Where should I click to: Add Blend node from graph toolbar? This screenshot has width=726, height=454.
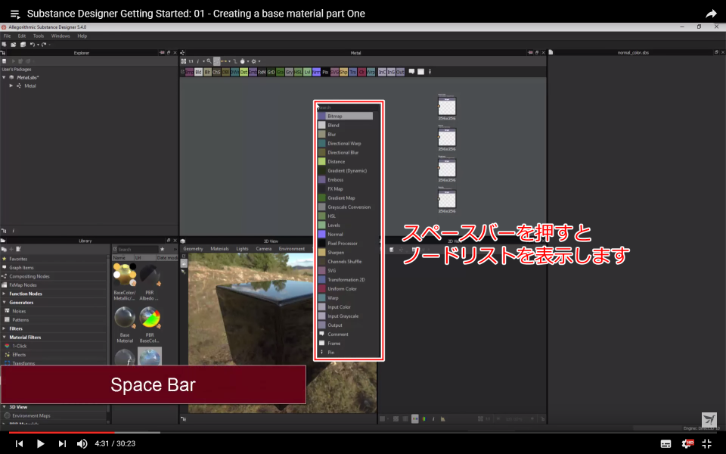198,73
